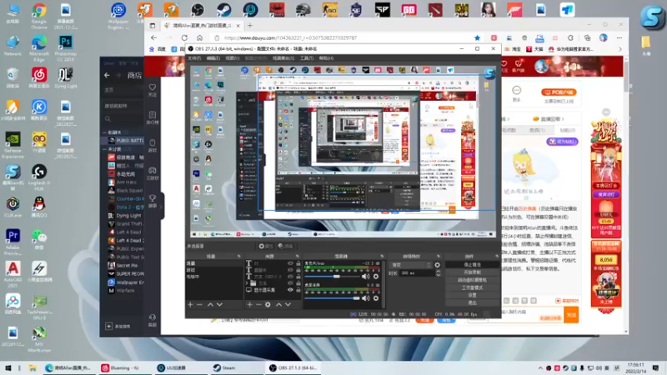
Task: Click the OBS mixer vertical scrollbar
Action: click(384, 282)
